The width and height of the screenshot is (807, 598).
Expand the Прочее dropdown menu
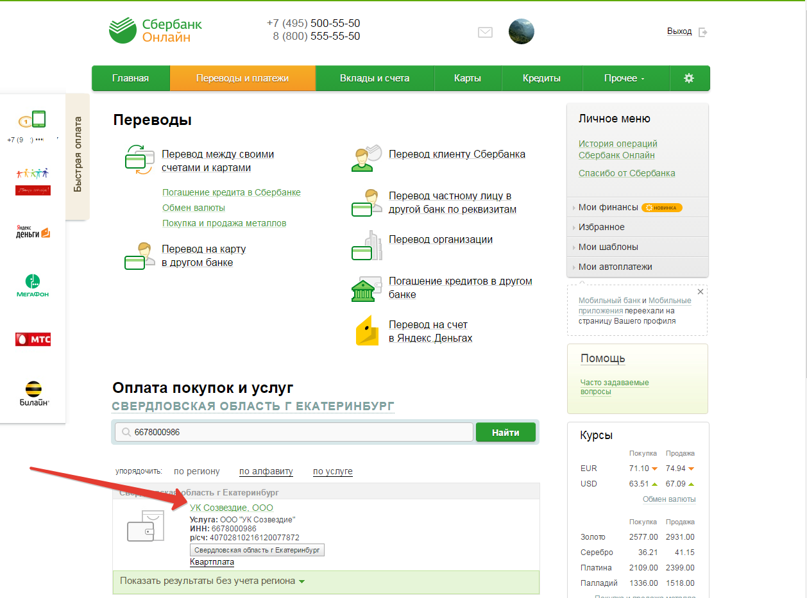click(624, 78)
